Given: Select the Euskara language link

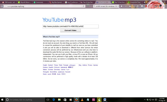Looking at the screenshot, I should 45,67.
